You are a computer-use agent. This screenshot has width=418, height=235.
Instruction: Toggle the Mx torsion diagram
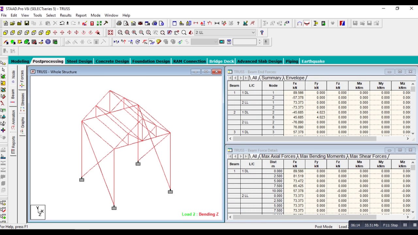point(137,42)
